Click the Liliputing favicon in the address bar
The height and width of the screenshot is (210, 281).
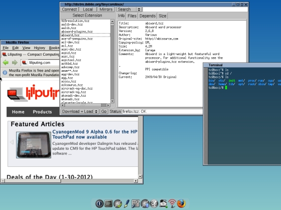point(24,63)
